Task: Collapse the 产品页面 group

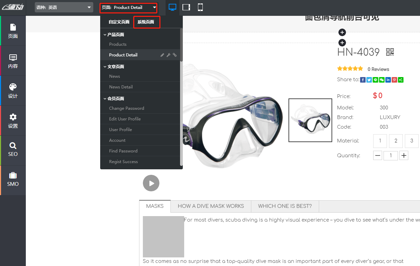Action: 114,34
